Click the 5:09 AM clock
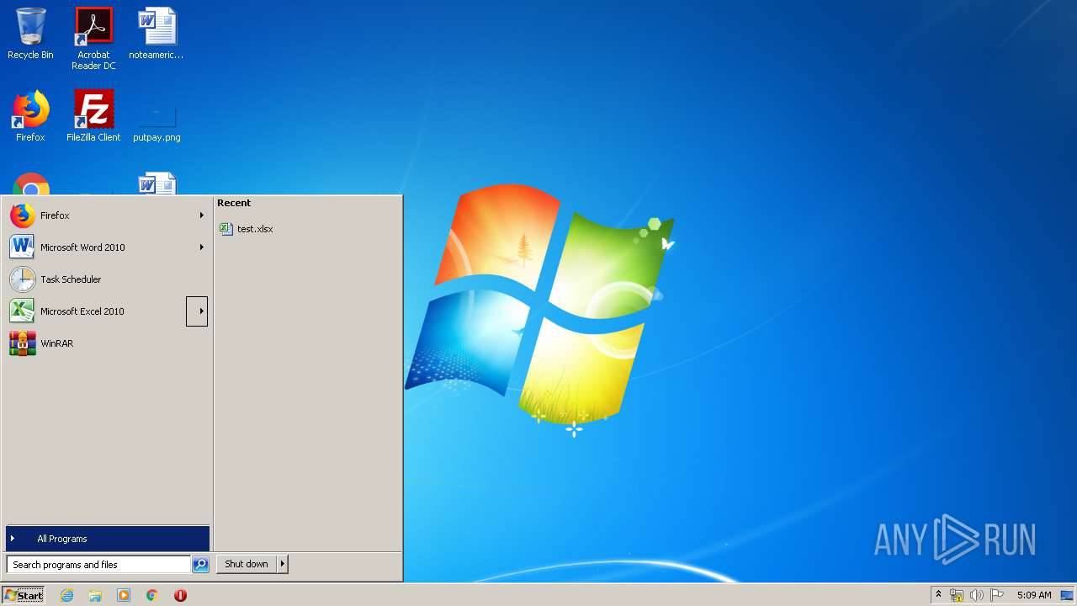The height and width of the screenshot is (606, 1077). (x=1034, y=595)
